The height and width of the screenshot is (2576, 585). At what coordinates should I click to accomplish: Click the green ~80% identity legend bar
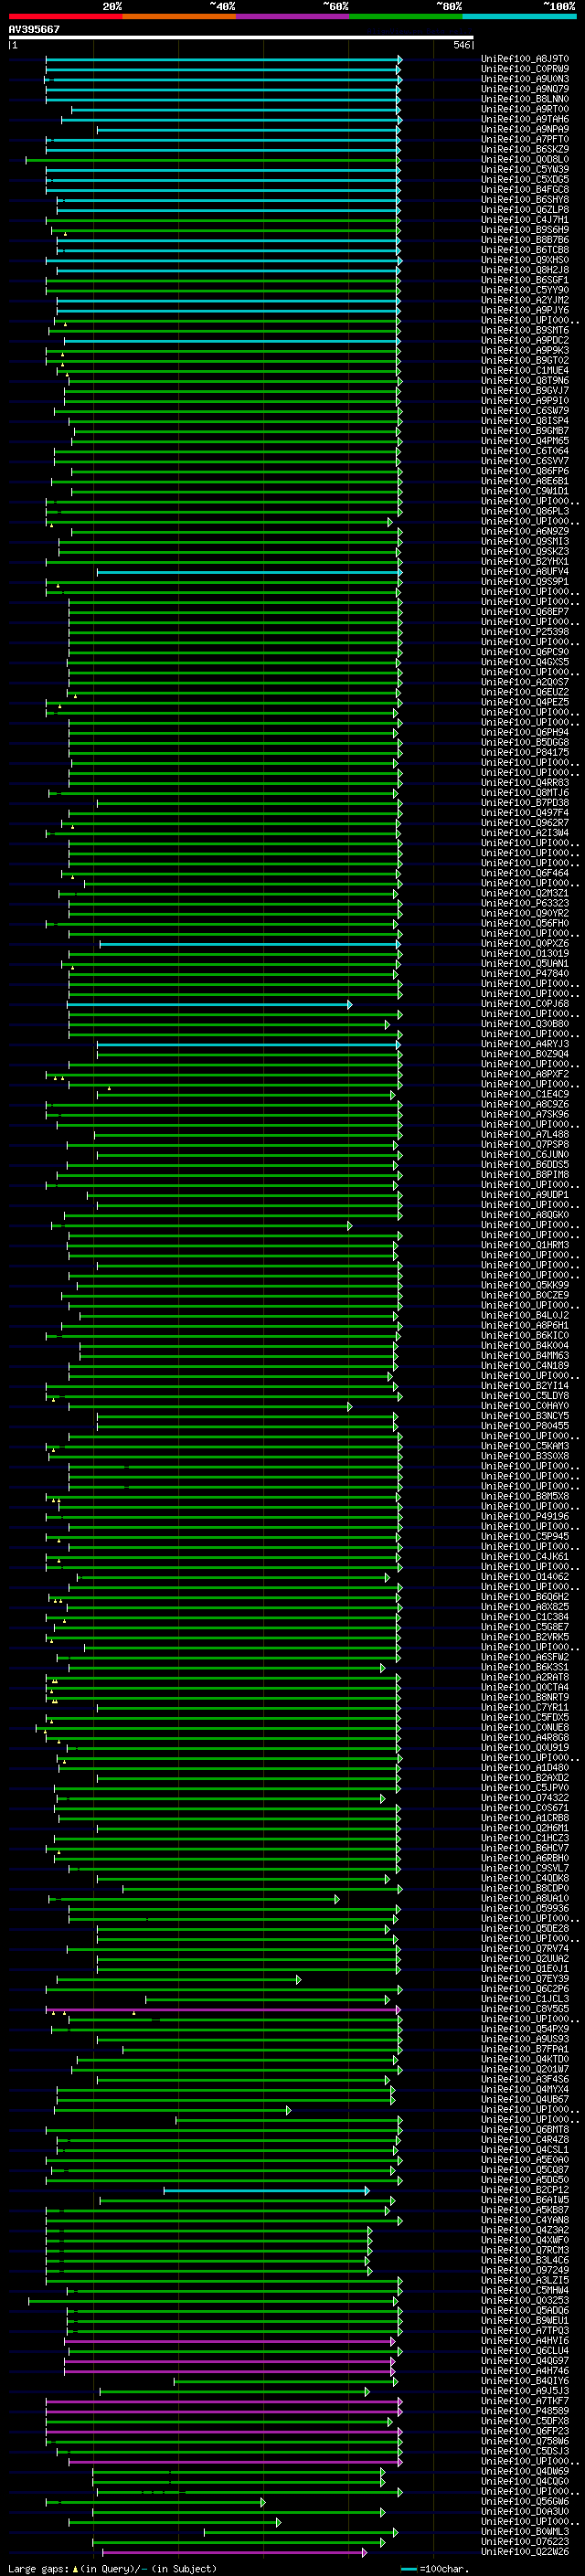(406, 17)
